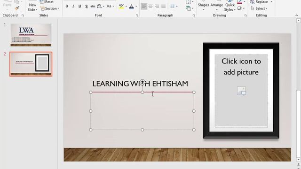Screen dimensions: 301x169
Task: Click the title LEARNING WITH EHTISHAM
Action: click(x=140, y=84)
